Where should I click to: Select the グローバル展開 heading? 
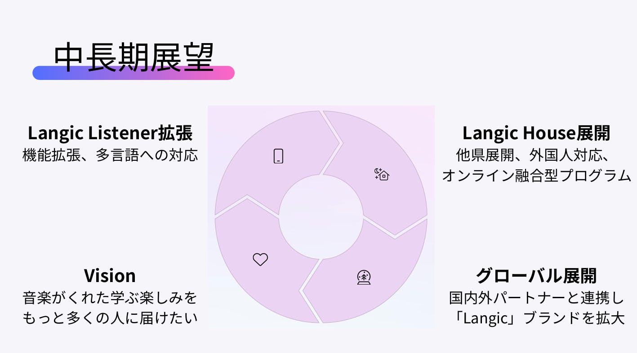[536, 275]
